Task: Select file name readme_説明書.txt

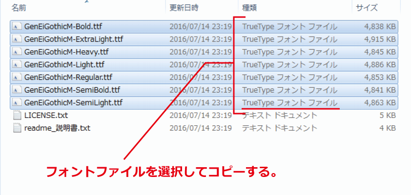Action: coord(57,128)
